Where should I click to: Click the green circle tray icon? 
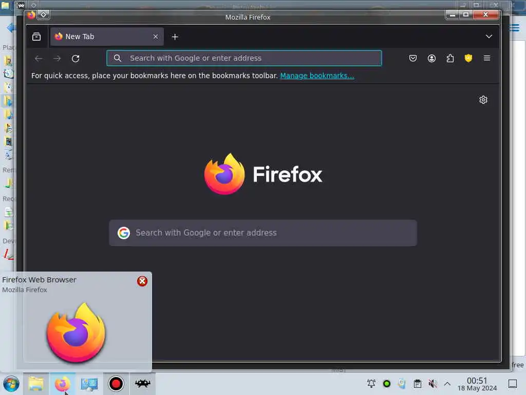[386, 384]
